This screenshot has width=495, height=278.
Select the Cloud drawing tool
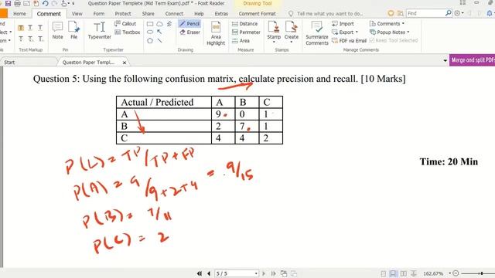pos(160,24)
